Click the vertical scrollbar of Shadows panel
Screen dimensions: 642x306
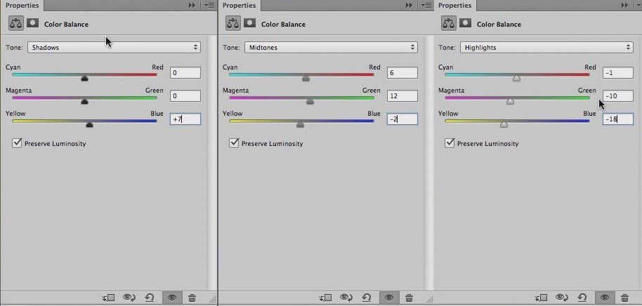211,163
